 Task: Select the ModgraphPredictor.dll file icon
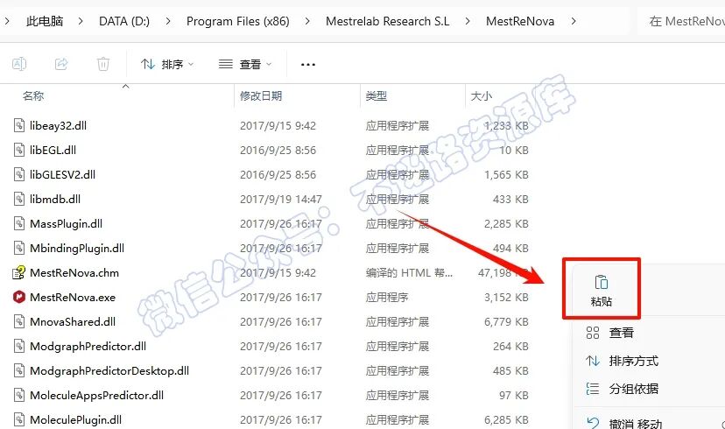click(x=19, y=346)
